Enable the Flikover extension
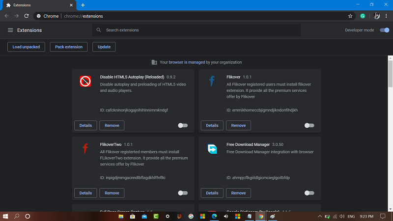This screenshot has height=221, width=393. click(x=309, y=125)
